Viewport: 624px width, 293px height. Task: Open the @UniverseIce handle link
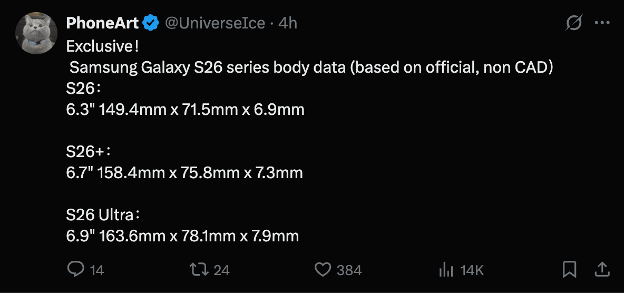click(x=215, y=23)
